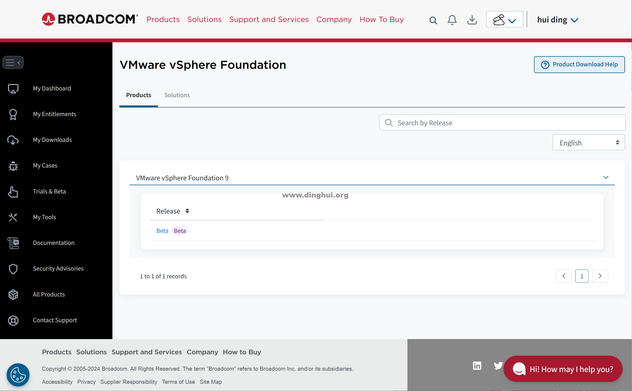Open Contact Support sidebar entry
This screenshot has width=632, height=391.
coord(55,320)
